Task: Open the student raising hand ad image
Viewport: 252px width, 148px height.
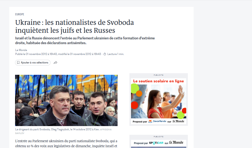Action: [159, 101]
